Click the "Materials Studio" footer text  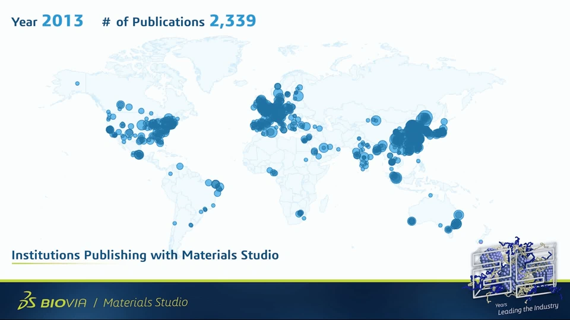[145, 302]
